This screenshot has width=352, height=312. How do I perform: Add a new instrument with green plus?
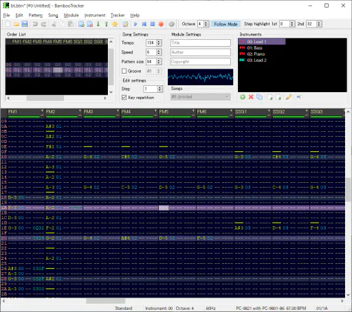point(243,97)
